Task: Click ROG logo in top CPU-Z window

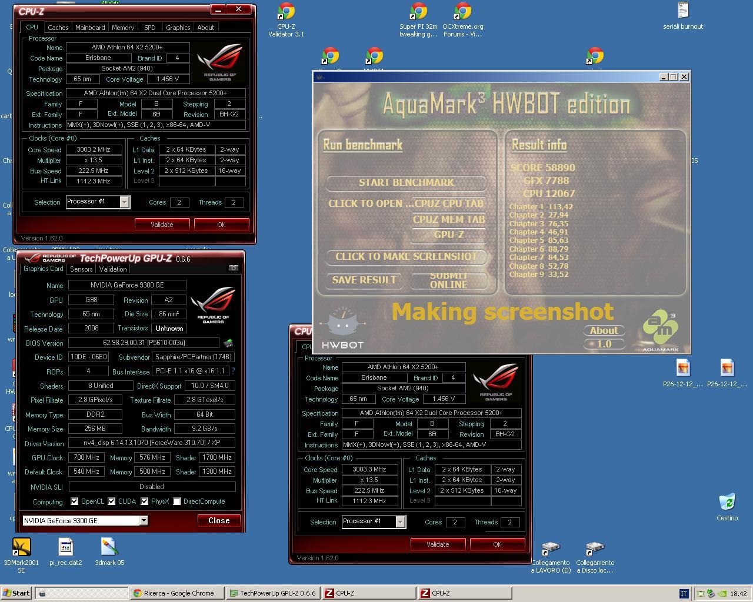Action: click(219, 63)
